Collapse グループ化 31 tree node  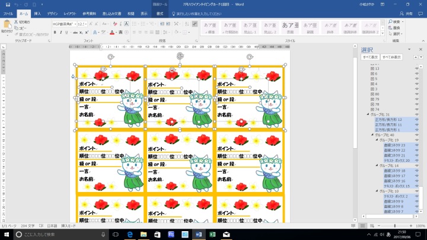click(x=368, y=114)
